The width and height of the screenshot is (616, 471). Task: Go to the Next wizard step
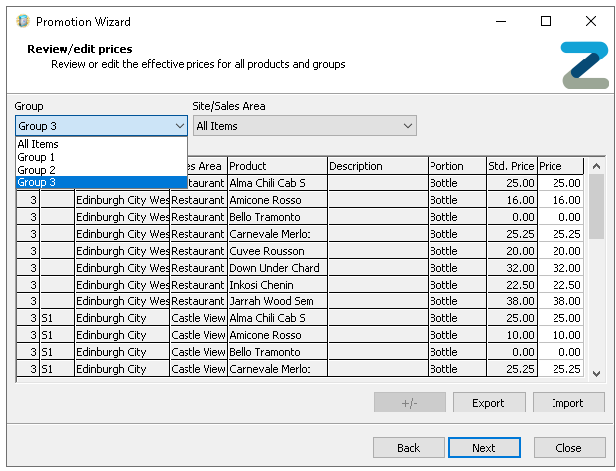(x=483, y=448)
